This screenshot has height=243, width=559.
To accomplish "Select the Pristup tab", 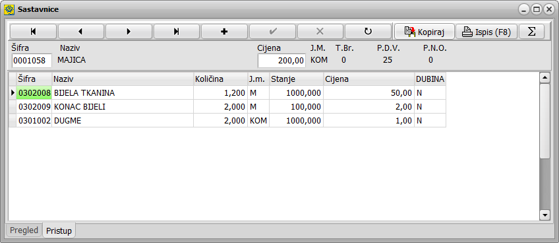I will coord(59,231).
